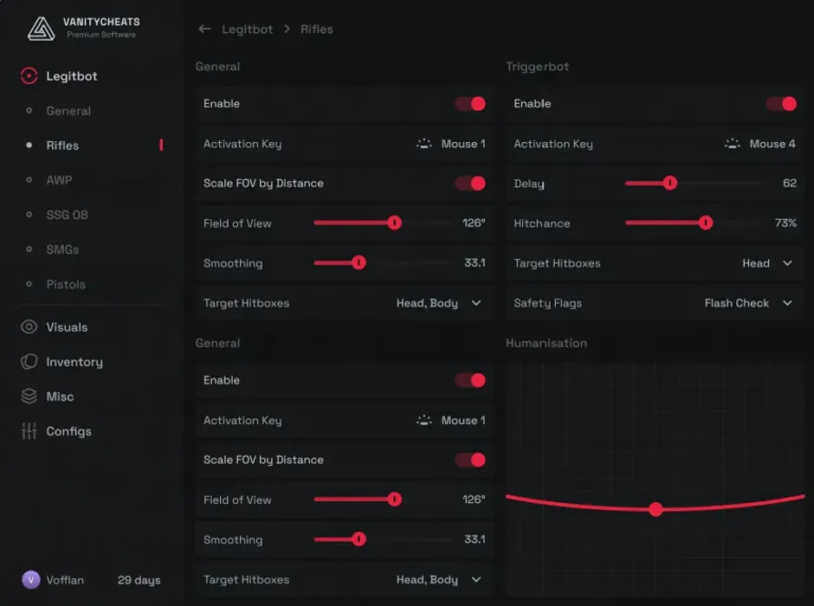Click the bullet next to SSG 08
The width and height of the screenshot is (814, 606).
pyautogui.click(x=29, y=215)
